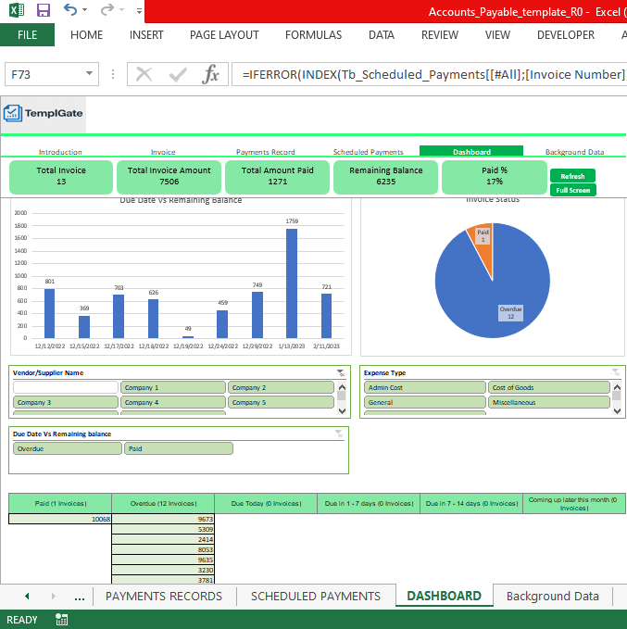This screenshot has height=629, width=627.
Task: Clear filter on Due Date Vs Remaining balance slicer
Action: click(339, 434)
